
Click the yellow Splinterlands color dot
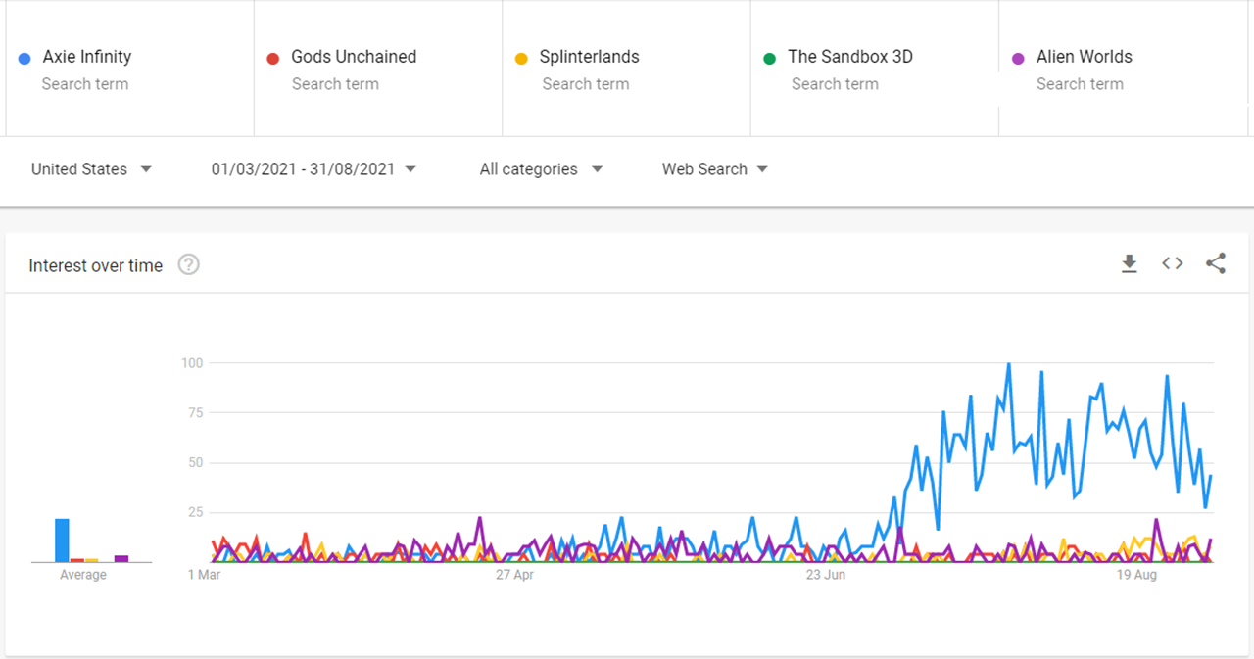tap(522, 59)
